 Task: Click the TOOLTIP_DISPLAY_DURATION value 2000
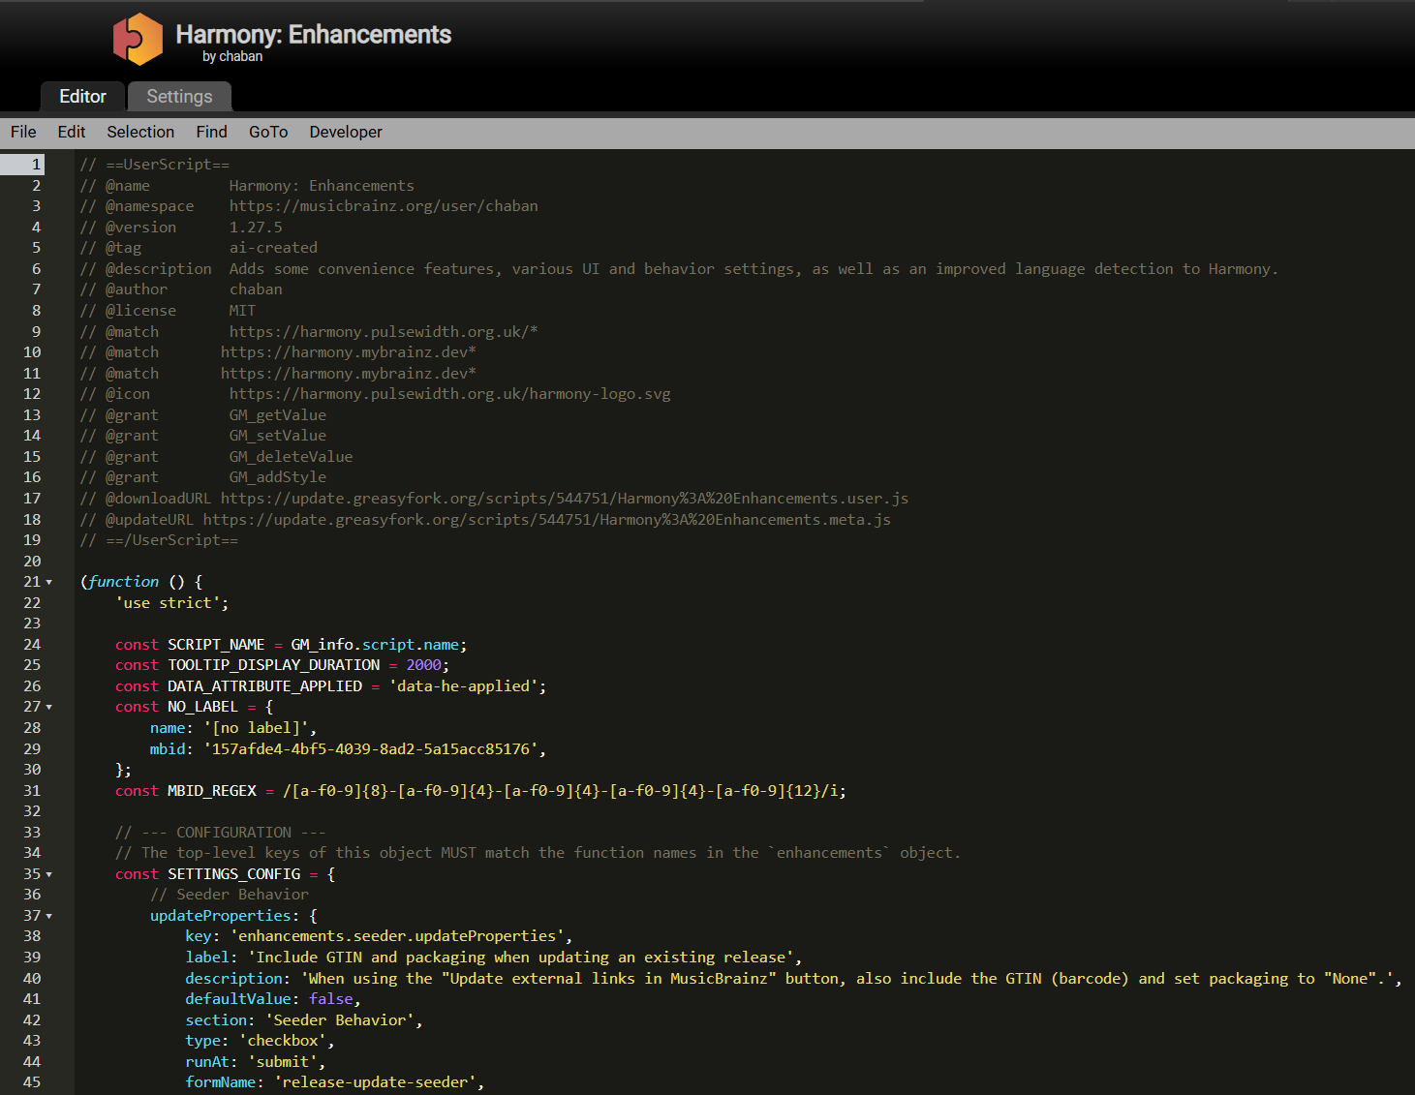(423, 665)
